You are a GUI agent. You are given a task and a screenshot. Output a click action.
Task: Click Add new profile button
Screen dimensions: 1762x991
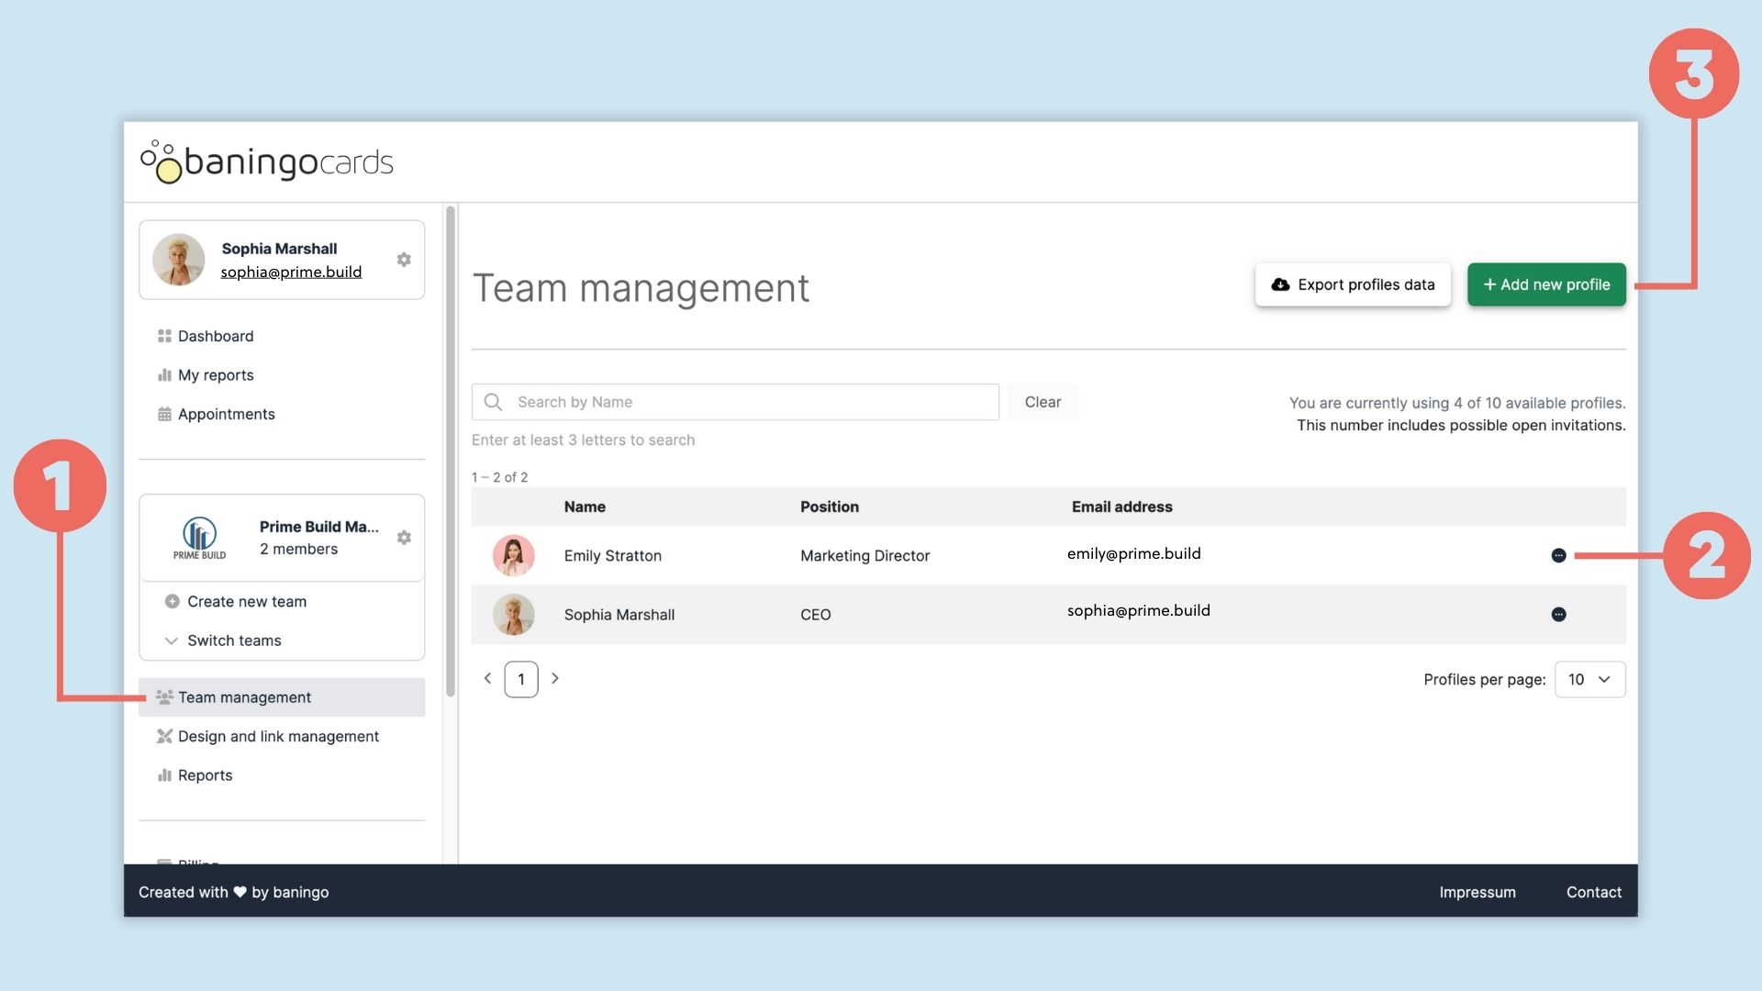pyautogui.click(x=1546, y=284)
